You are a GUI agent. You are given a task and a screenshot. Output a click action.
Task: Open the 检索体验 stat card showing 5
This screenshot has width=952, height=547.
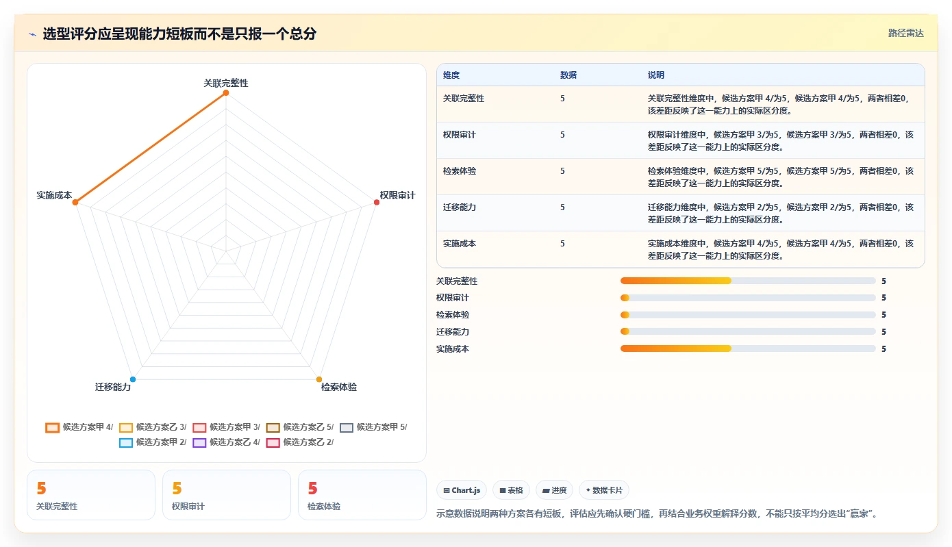click(362, 495)
